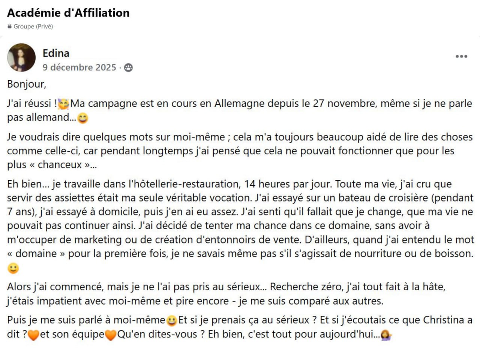Click the party emoji after "J'ai réussi !"
This screenshot has height=348, width=480.
point(64,103)
